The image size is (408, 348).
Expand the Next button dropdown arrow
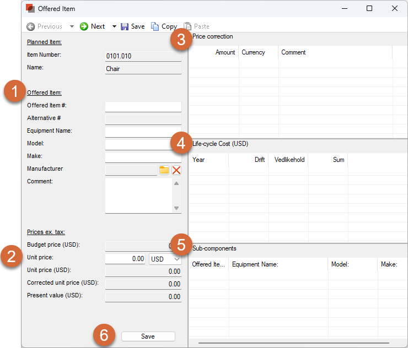(x=114, y=26)
